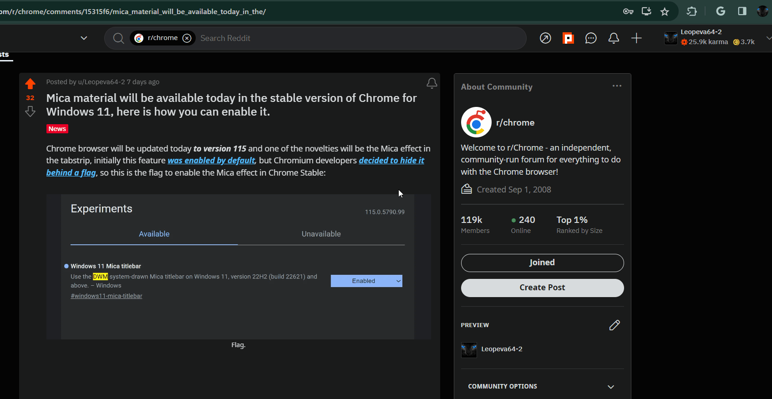Image resolution: width=772 pixels, height=399 pixels.
Task: Click the page URL in address bar
Action: [133, 11]
